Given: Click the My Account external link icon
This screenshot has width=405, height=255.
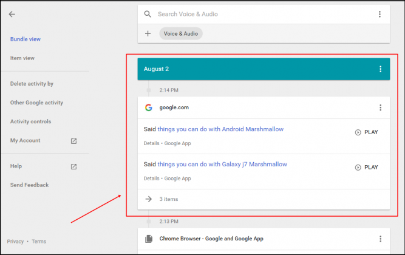Looking at the screenshot, I should click(74, 141).
